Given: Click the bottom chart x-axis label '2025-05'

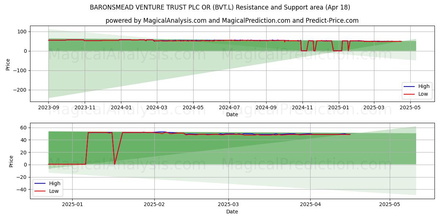Looking at the screenshot, I should 390,205.
